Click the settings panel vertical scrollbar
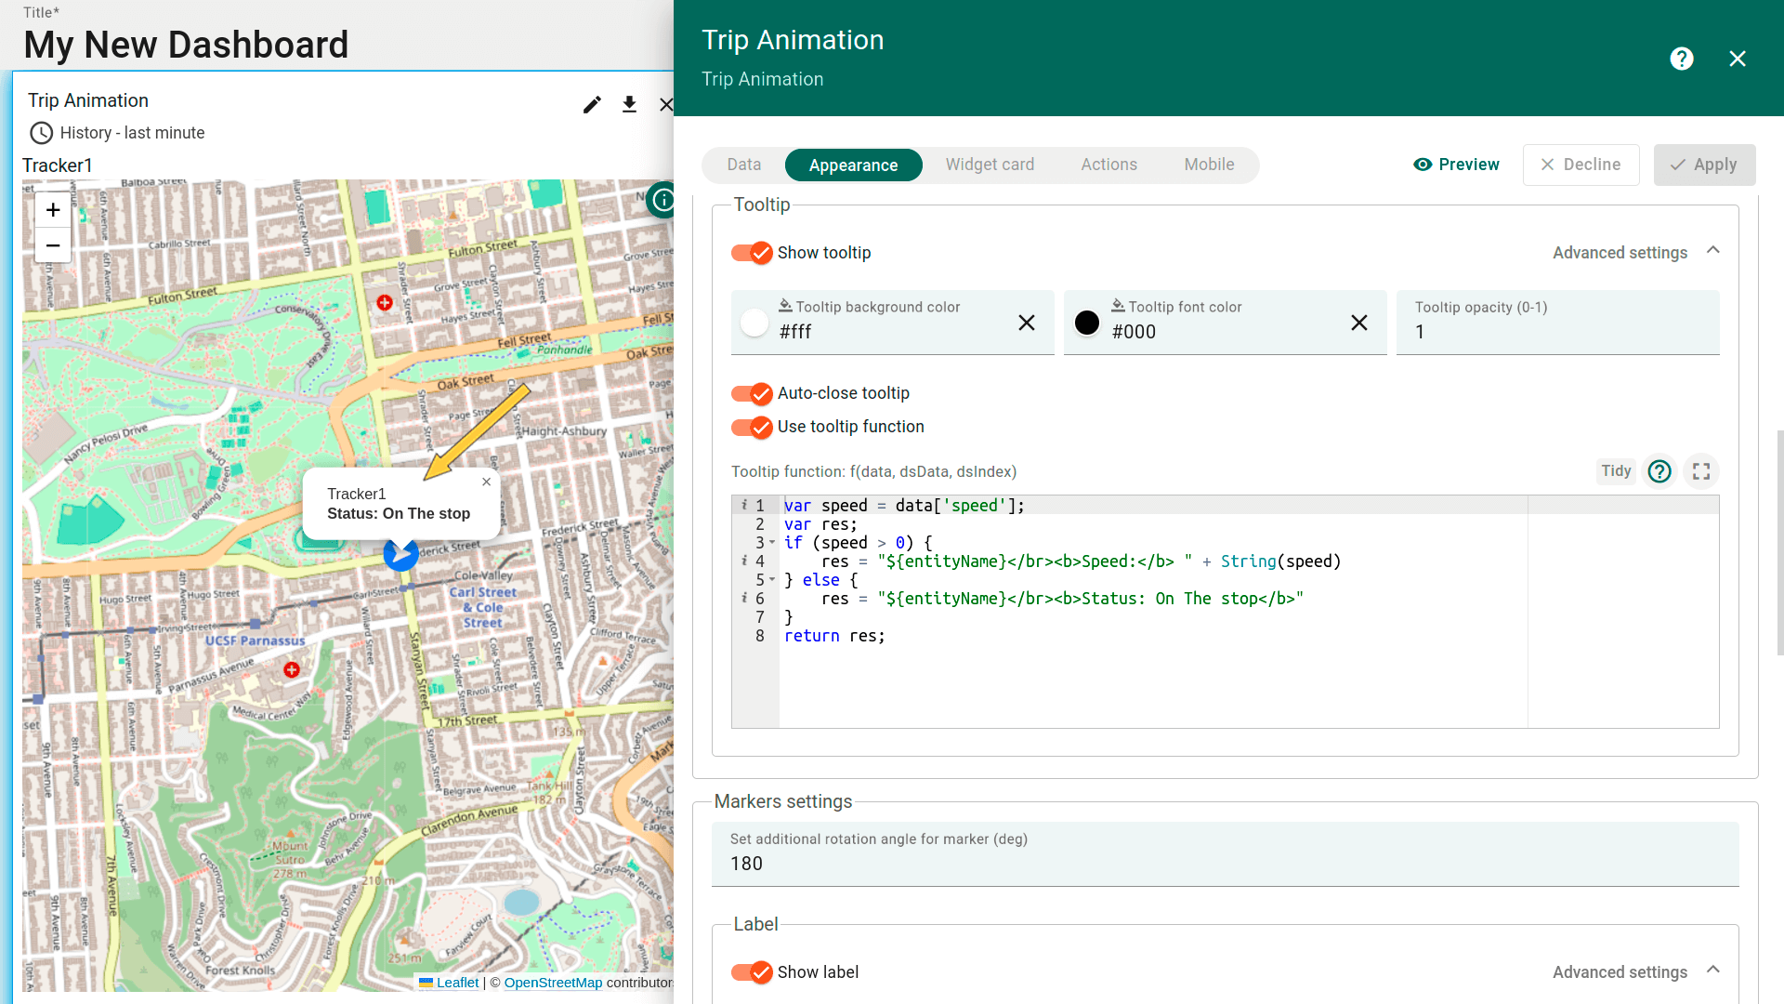The width and height of the screenshot is (1784, 1004). pos(1779,542)
